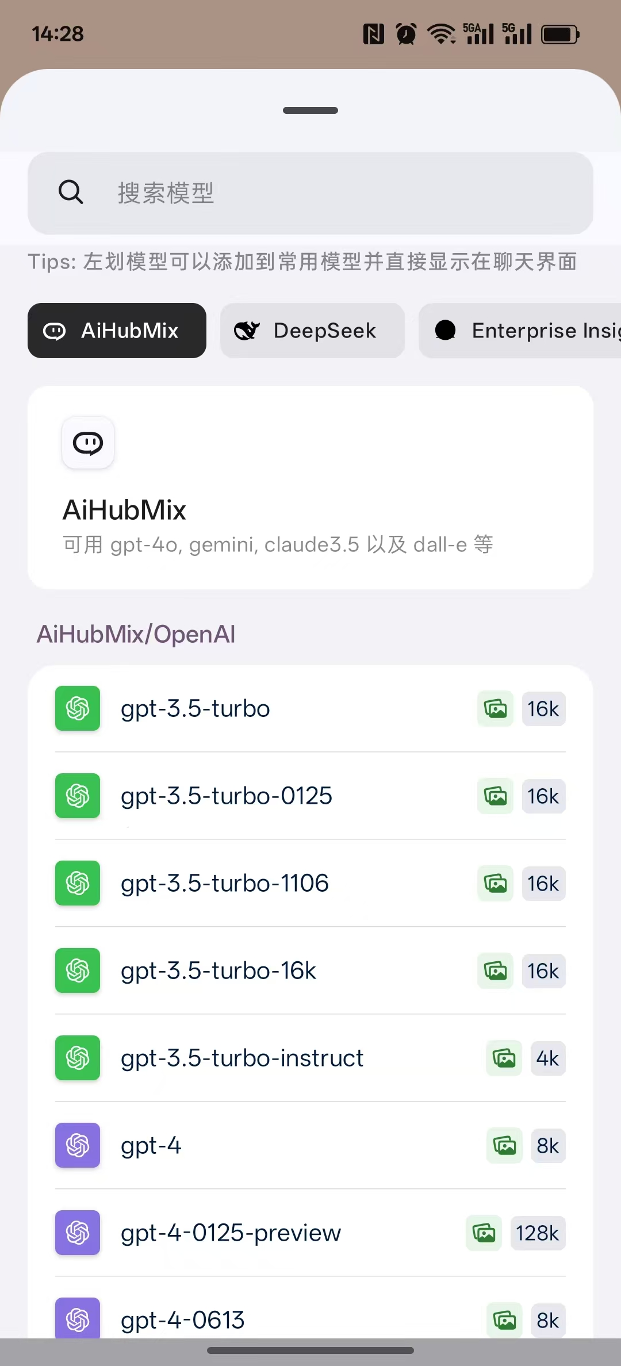This screenshot has height=1366, width=621.
Task: Tap the purple OpenAI icon next to gpt-4
Action: click(x=77, y=1145)
